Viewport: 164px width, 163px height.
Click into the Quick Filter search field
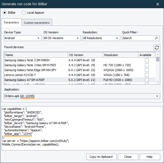(138, 38)
